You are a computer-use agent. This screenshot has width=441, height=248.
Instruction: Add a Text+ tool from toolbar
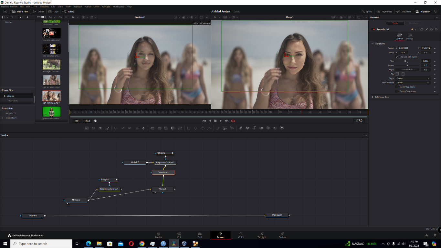[100, 128]
